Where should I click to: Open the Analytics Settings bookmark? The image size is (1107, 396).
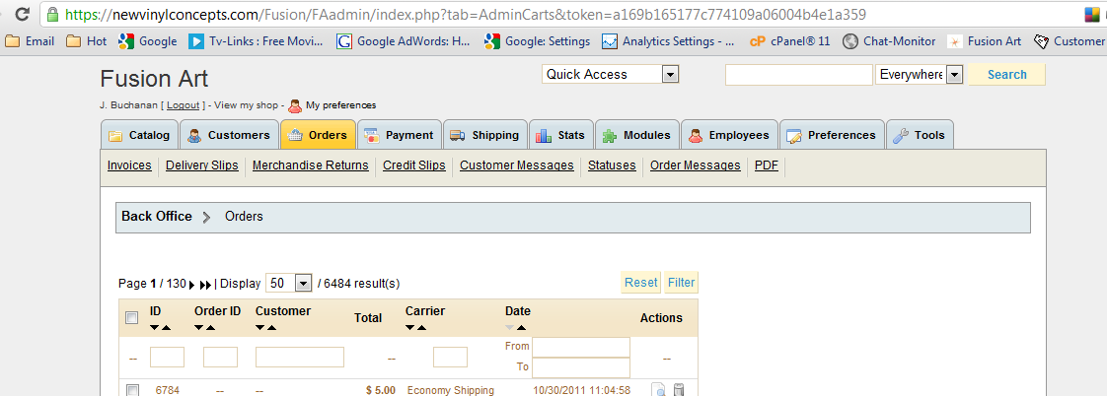coord(669,40)
